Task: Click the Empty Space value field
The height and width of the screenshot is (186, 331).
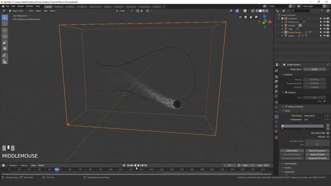Action: tap(314, 69)
